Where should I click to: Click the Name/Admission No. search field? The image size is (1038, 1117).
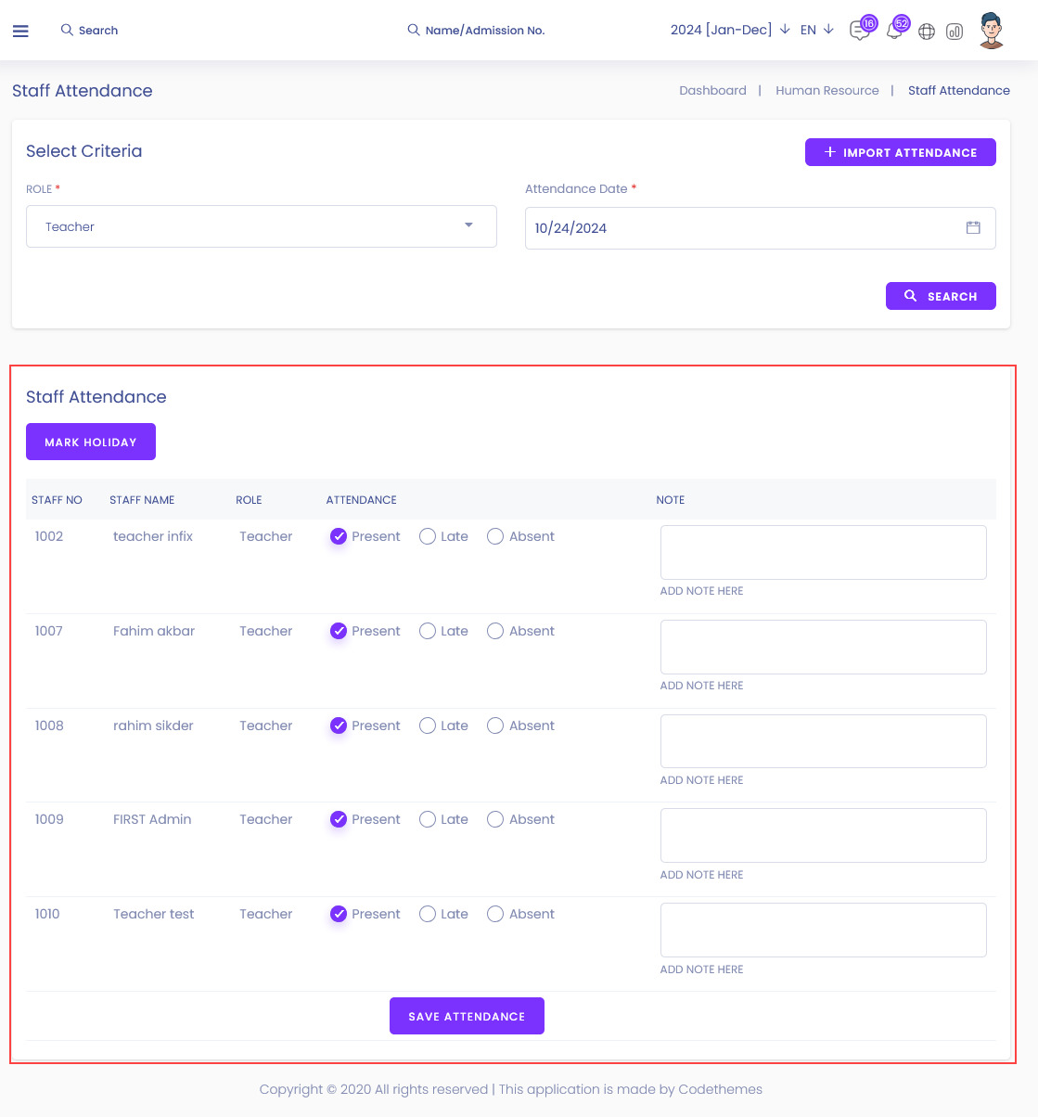pos(485,30)
